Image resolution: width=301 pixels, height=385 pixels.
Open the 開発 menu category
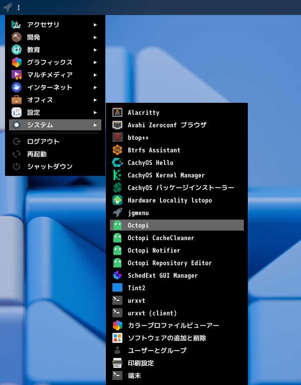(55, 37)
